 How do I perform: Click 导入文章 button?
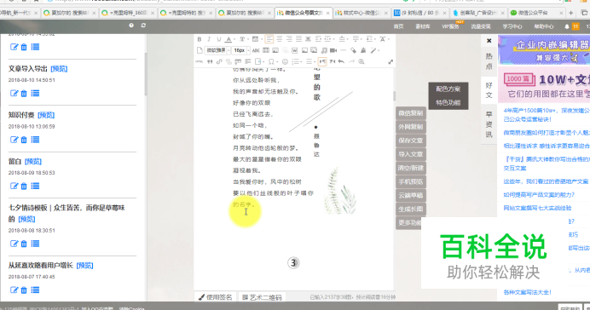(410, 154)
